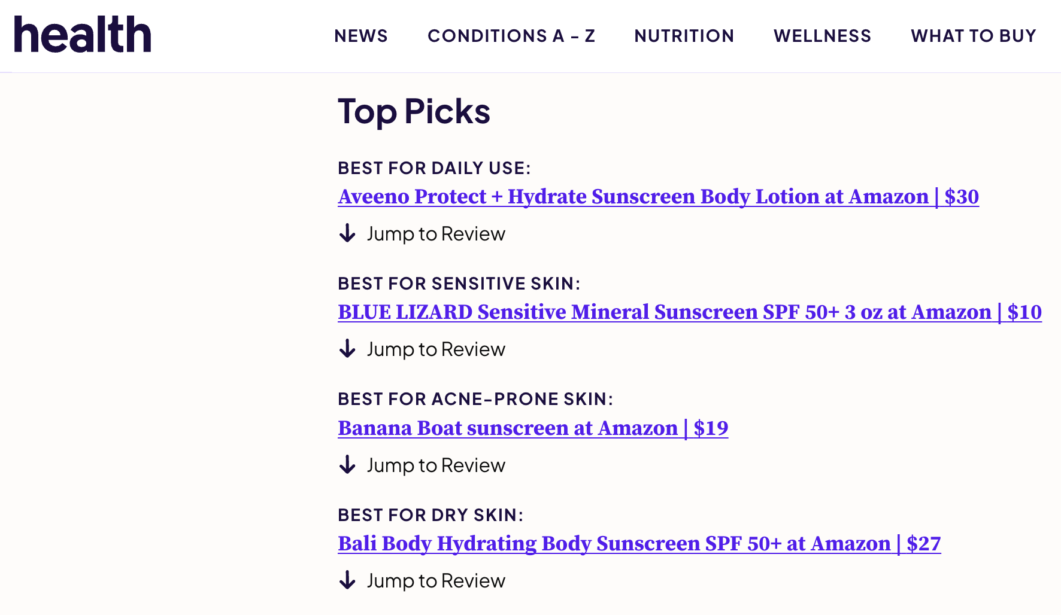The width and height of the screenshot is (1061, 615).
Task: Click the Best for Daily Use label
Action: point(434,168)
